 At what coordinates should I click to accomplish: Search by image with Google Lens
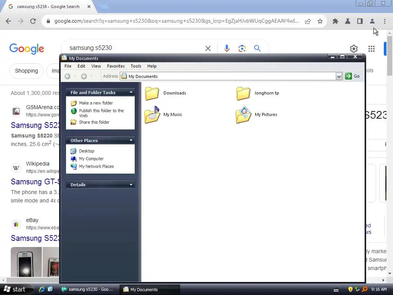pyautogui.click(x=242, y=48)
